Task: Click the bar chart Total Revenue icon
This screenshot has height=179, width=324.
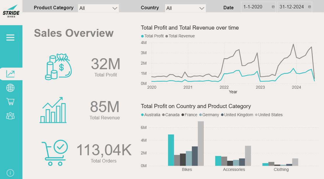Action: (x=53, y=110)
